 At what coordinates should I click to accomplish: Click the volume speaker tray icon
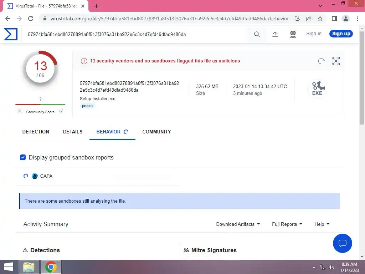(x=331, y=267)
